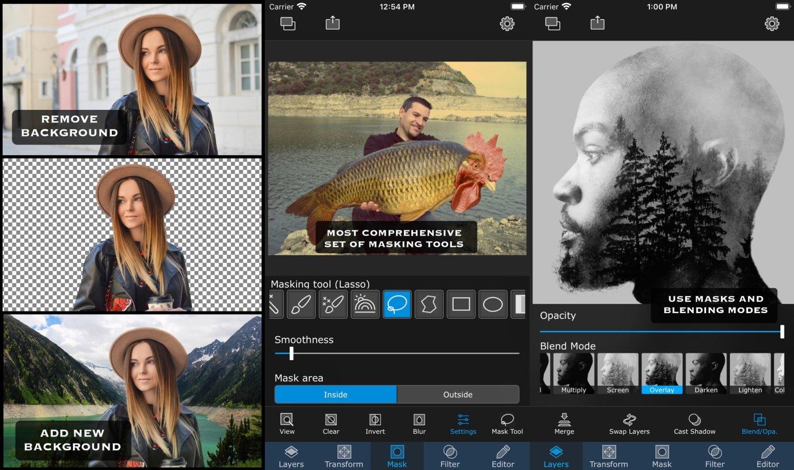Tap the fish and rooster canvas image
794x470 pixels.
tap(397, 158)
